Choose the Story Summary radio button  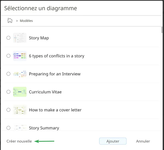(8, 128)
